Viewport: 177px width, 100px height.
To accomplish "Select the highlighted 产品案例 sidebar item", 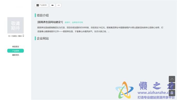I will click(16, 51).
